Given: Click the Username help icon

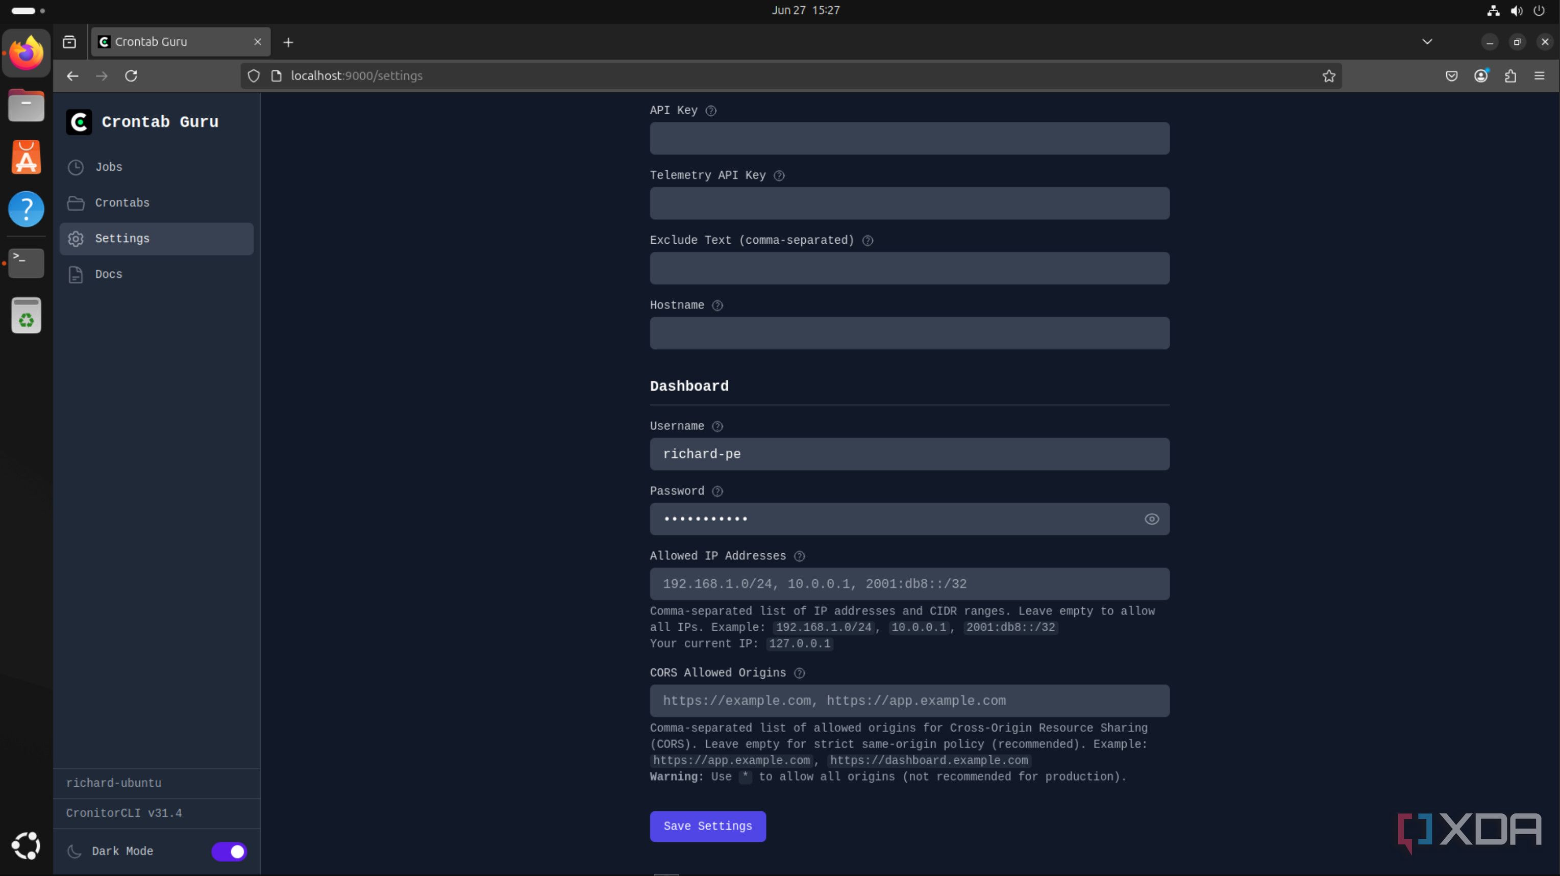Looking at the screenshot, I should click(x=717, y=426).
